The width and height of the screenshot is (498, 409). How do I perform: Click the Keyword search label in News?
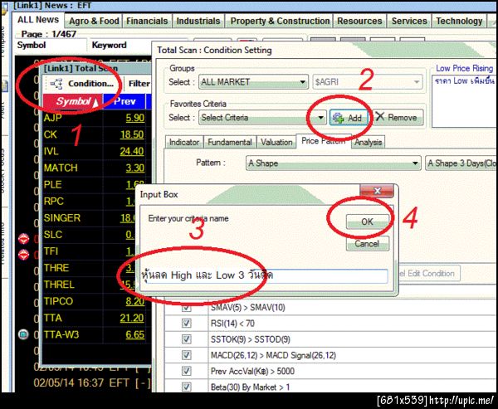(109, 45)
